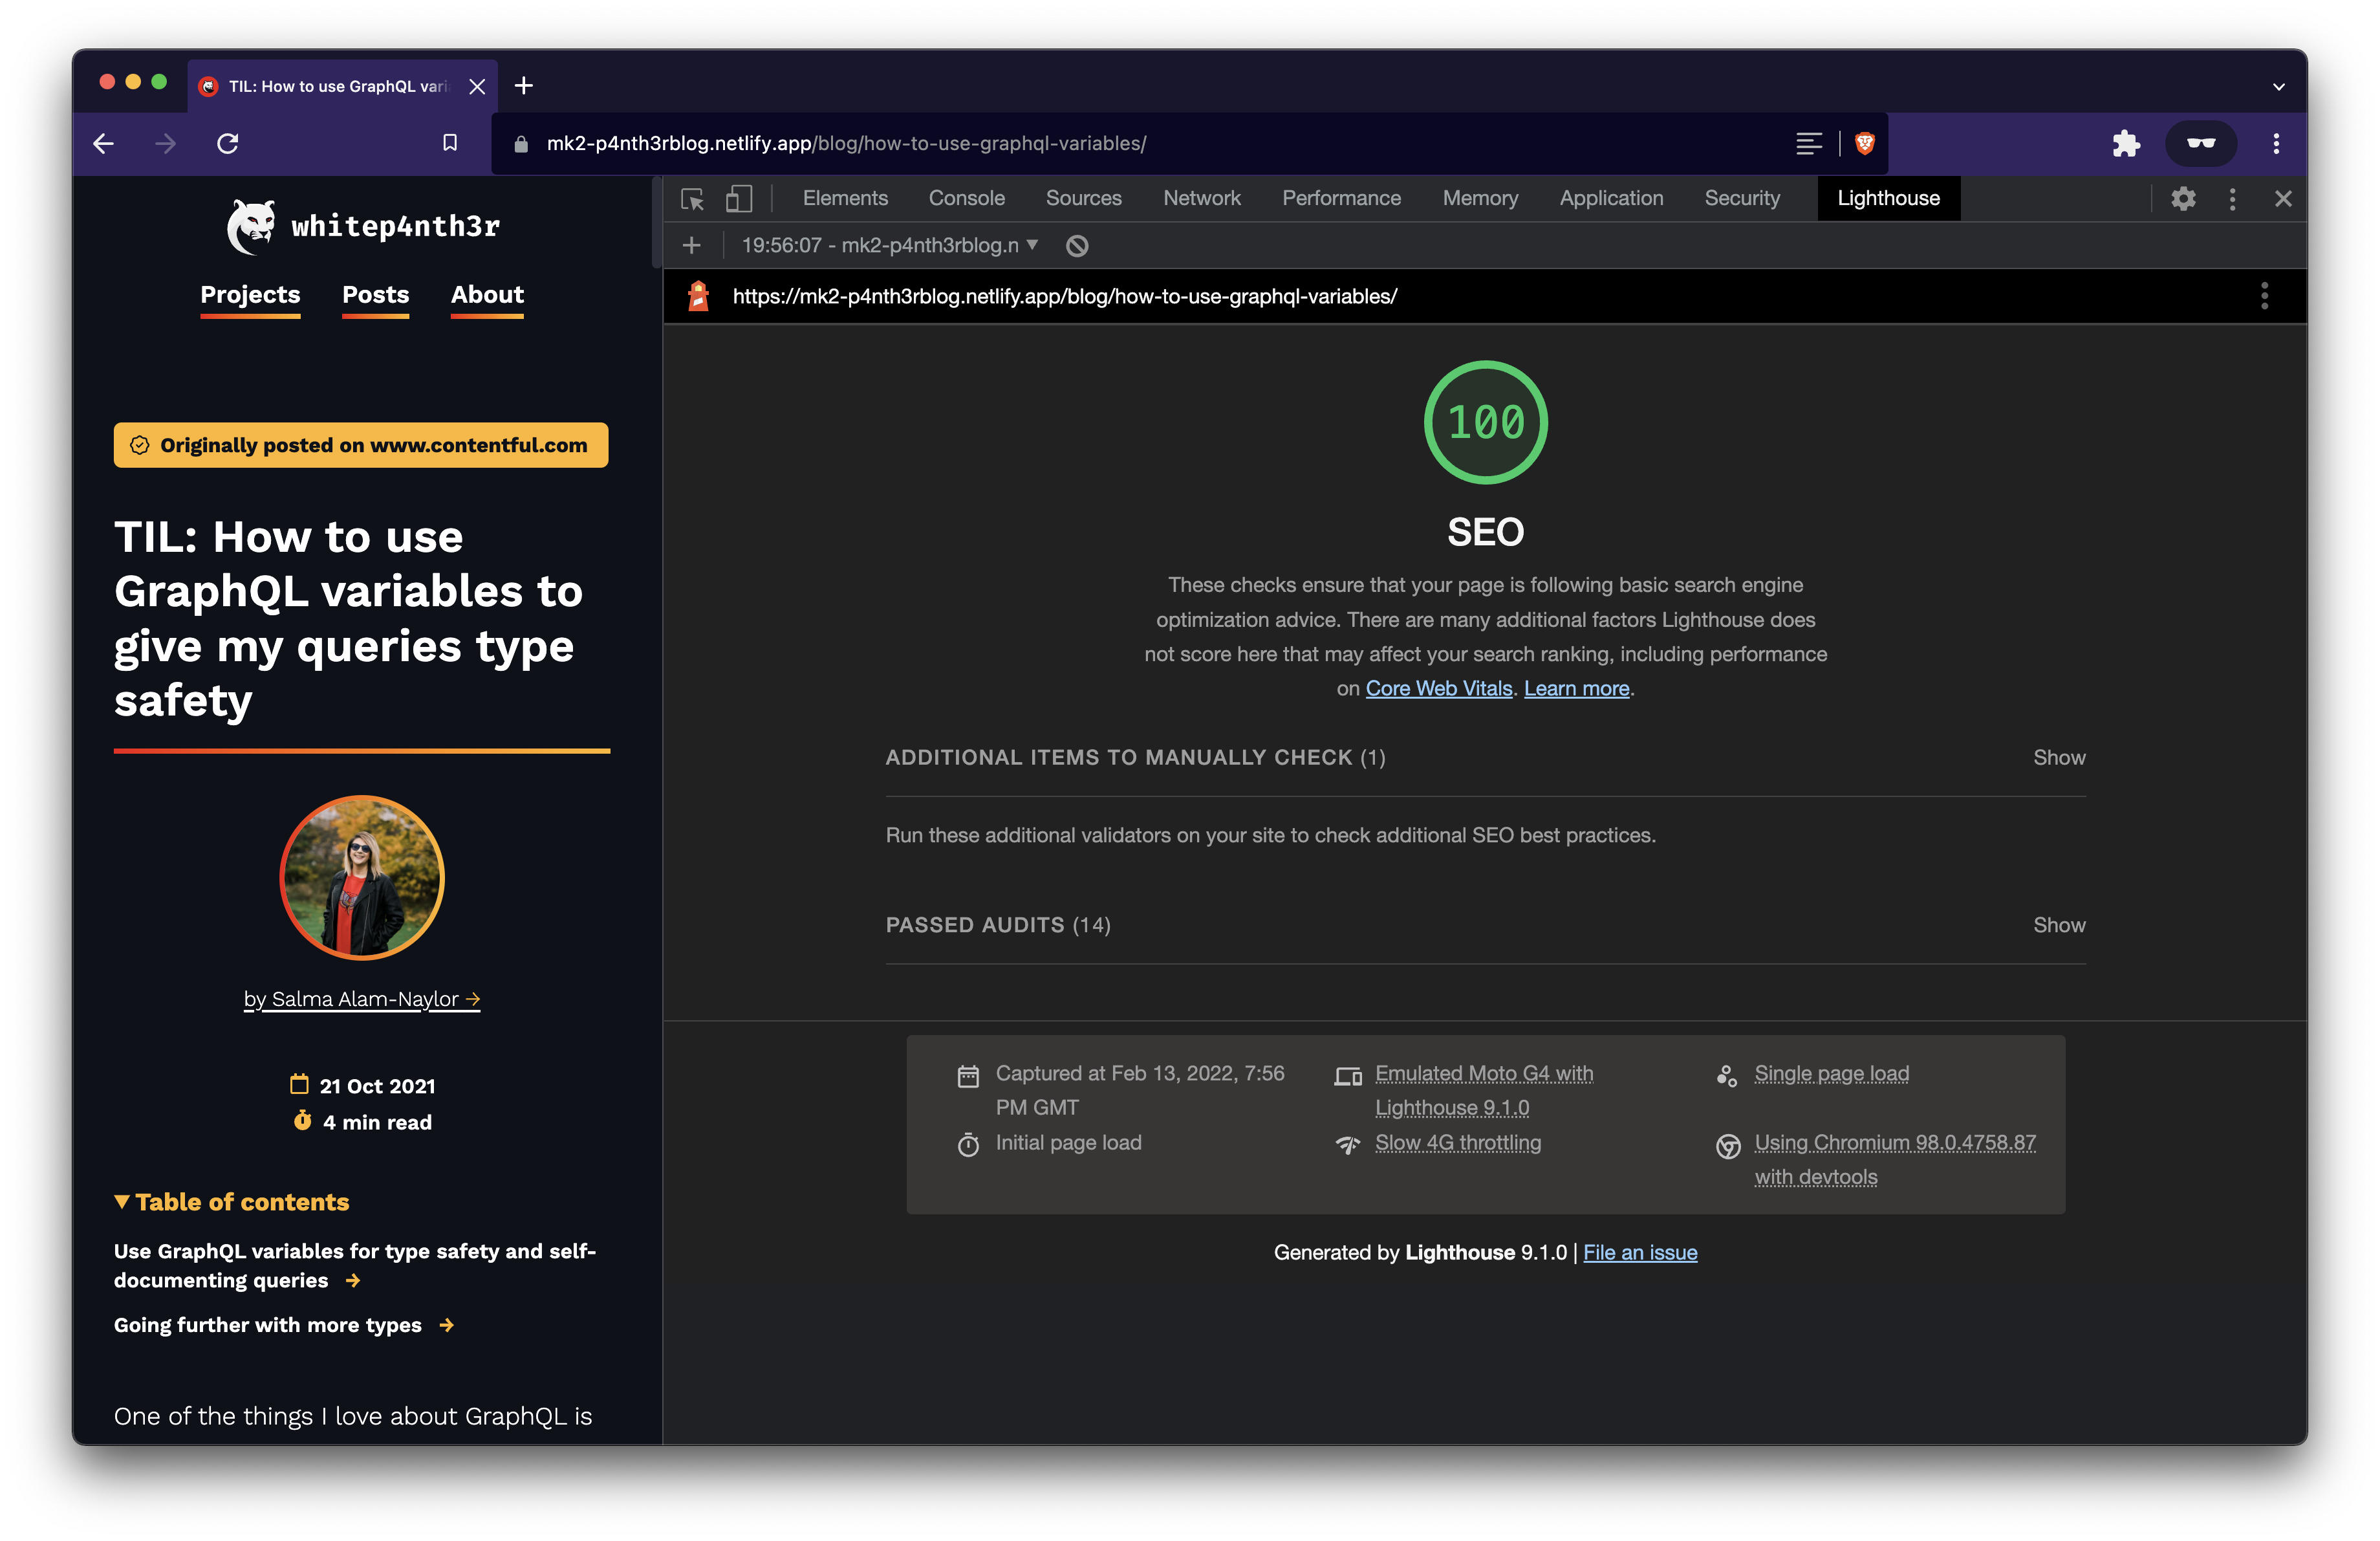Open the Core Web Vitals link
This screenshot has height=1541, width=2380.
[1438, 689]
